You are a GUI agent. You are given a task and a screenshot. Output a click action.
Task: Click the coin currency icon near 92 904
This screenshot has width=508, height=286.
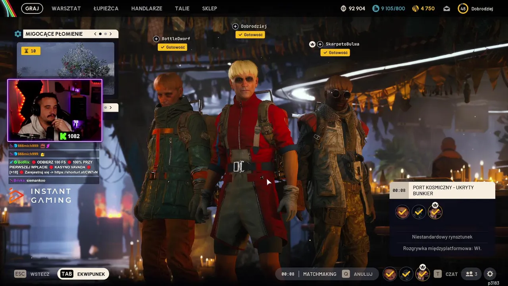344,8
